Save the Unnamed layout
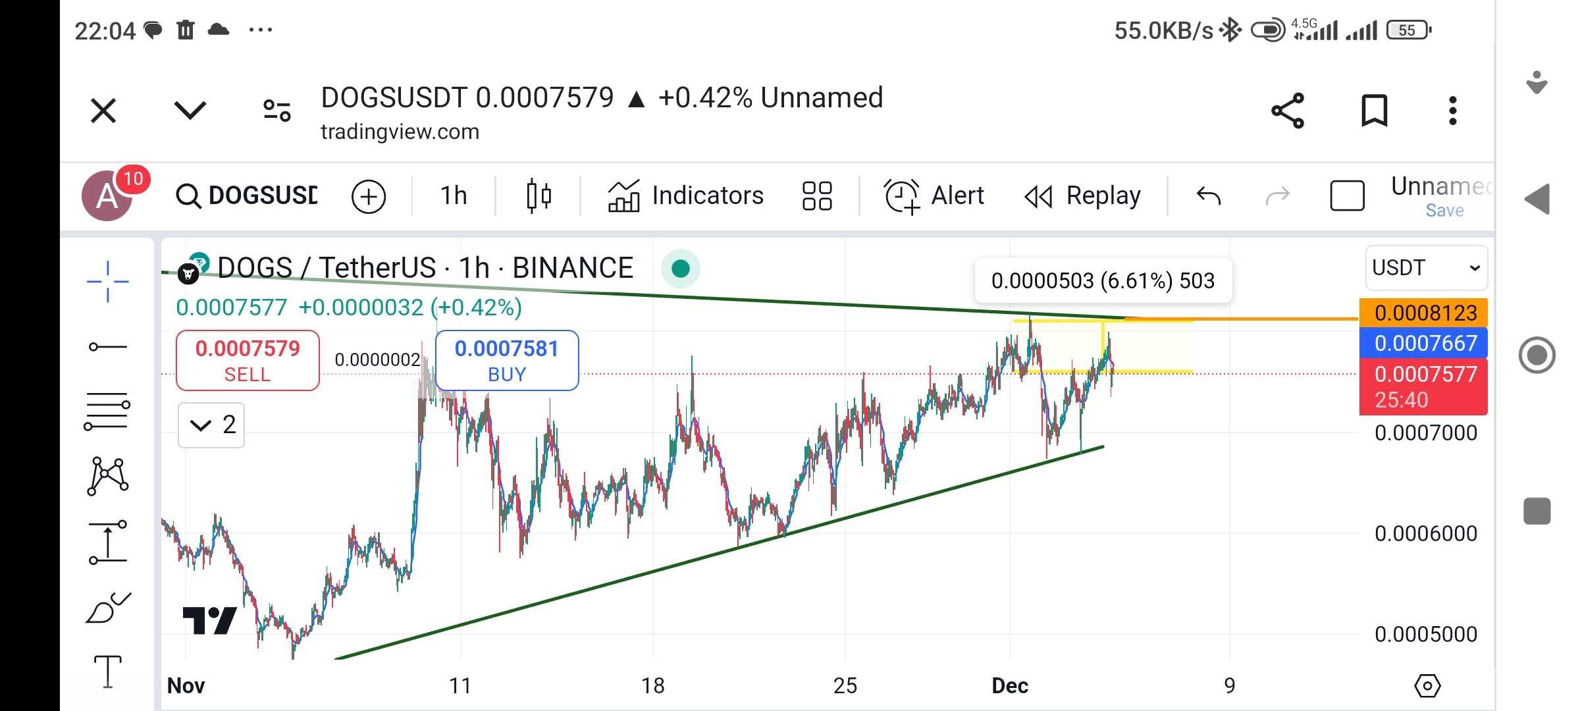Screen dimensions: 1580x711 coord(1444,211)
